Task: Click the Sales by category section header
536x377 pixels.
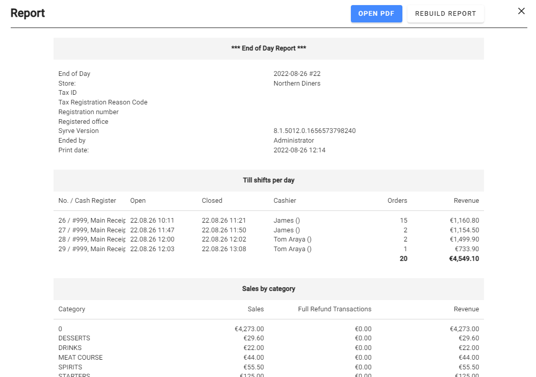Action: point(268,289)
